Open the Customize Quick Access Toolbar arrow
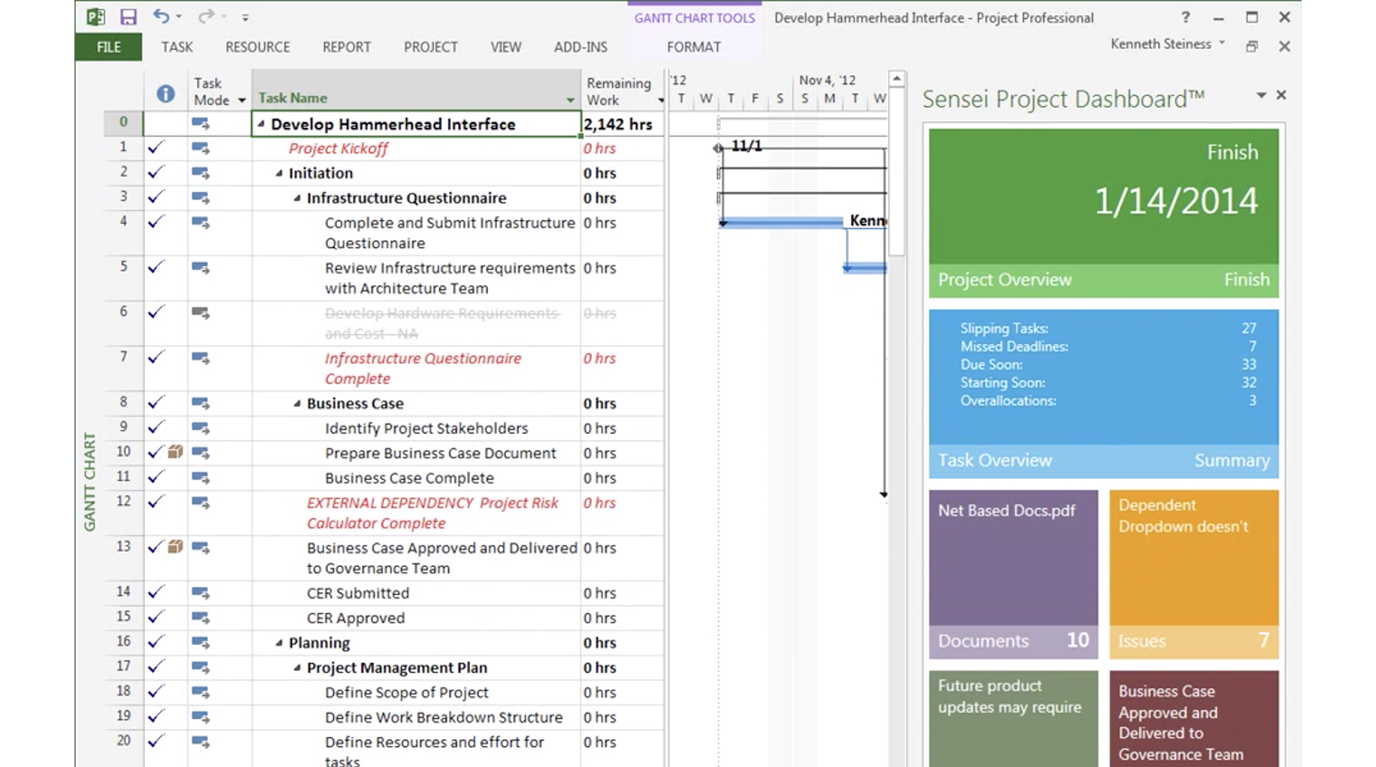 (245, 17)
